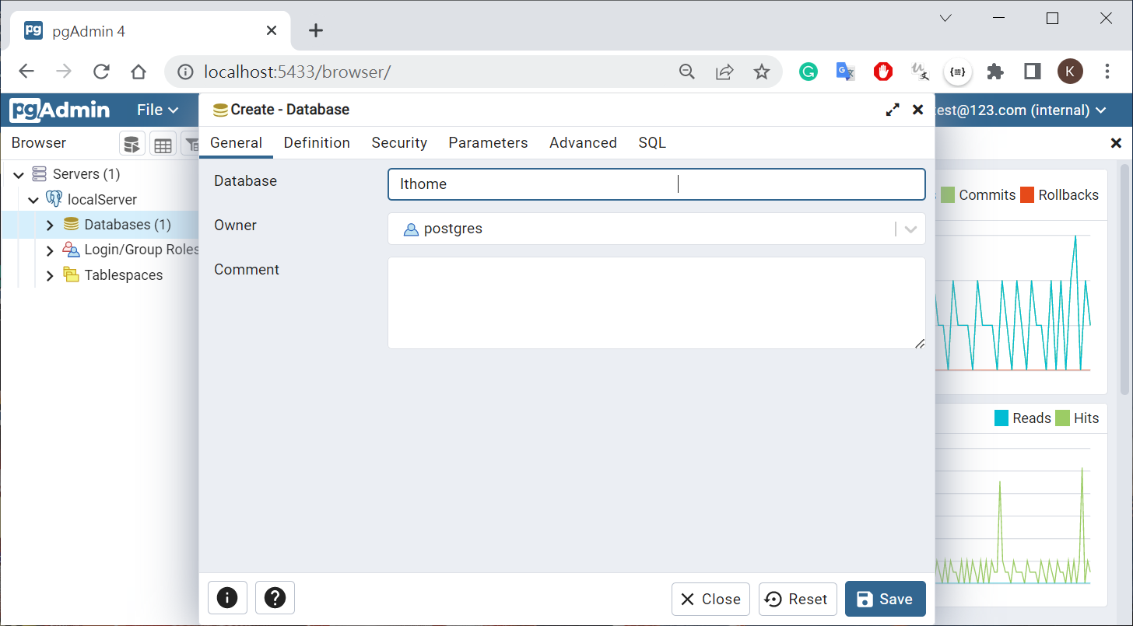Click the info icon button in dialog footer
The height and width of the screenshot is (626, 1133).
tap(227, 598)
